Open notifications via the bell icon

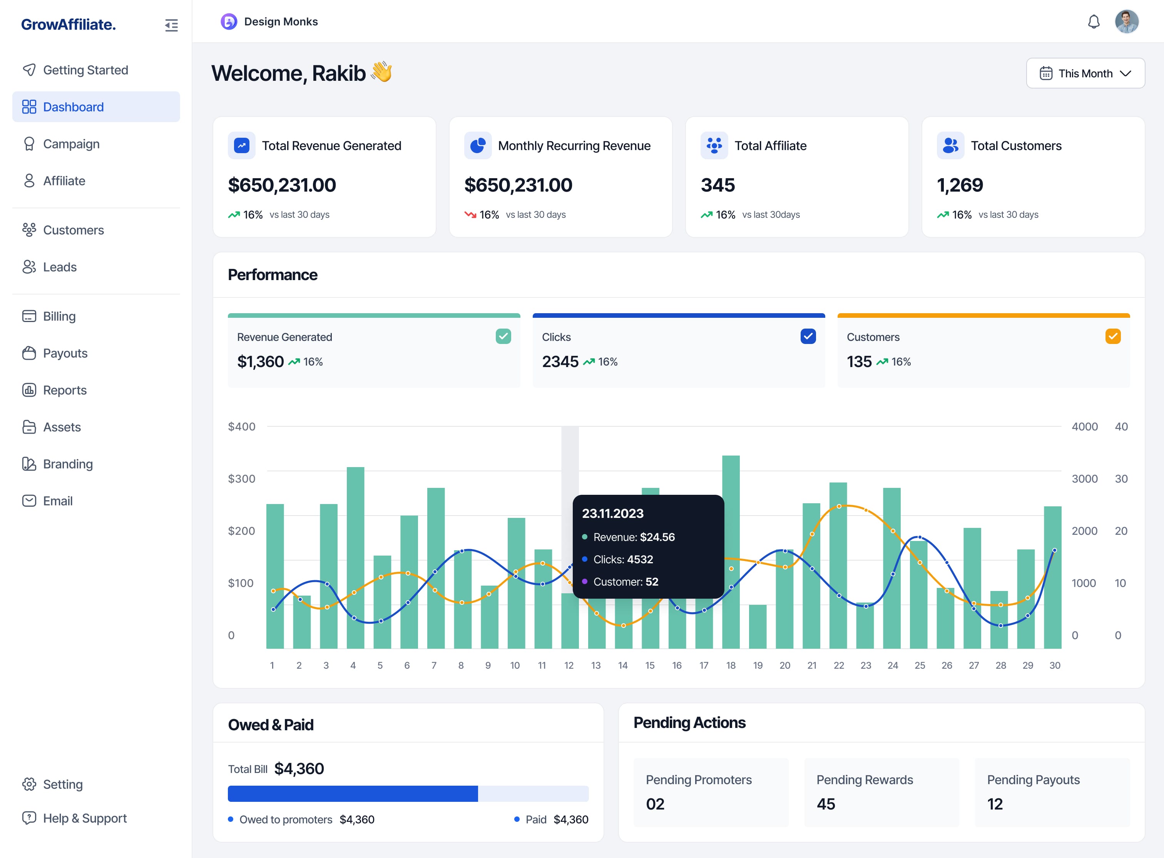(1093, 22)
